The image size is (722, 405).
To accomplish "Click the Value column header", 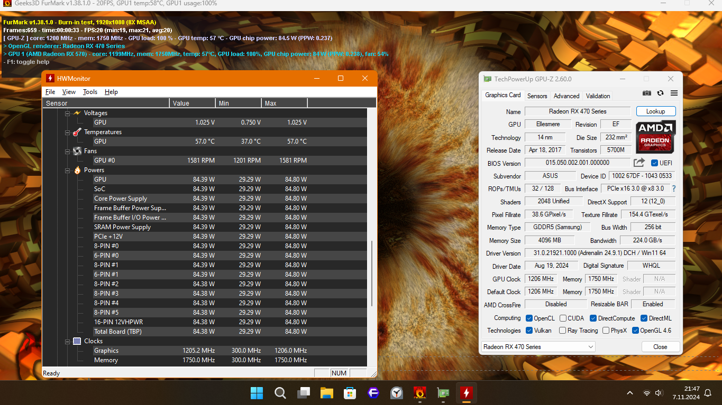I will coord(193,103).
